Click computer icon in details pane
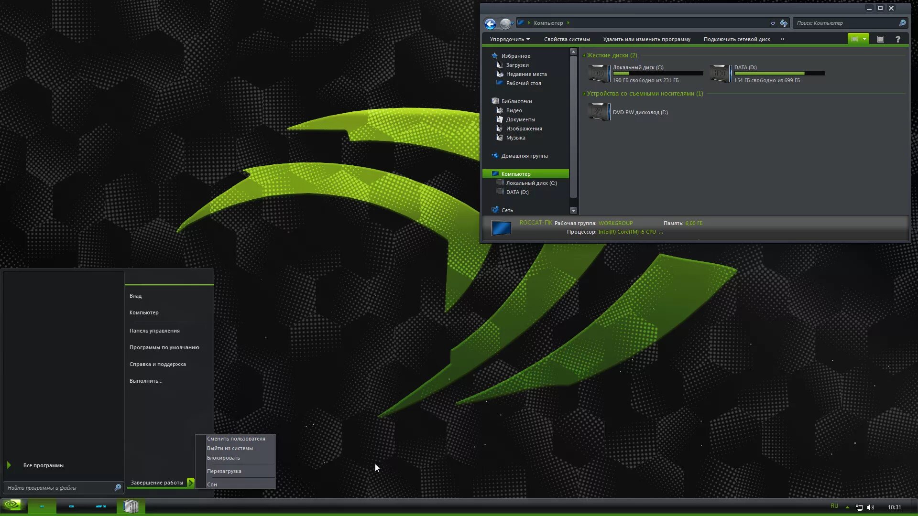918x516 pixels. coord(501,228)
